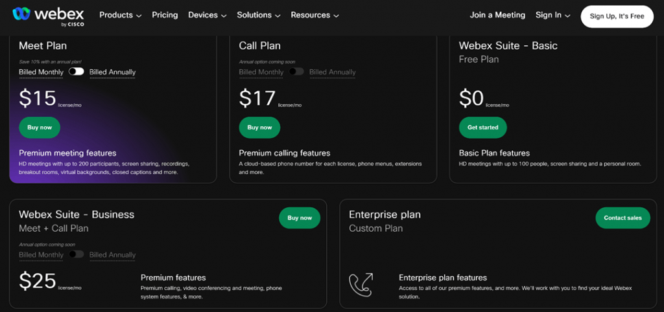Open the Resources dropdown
Screen dimensions: 664x312
[315, 15]
